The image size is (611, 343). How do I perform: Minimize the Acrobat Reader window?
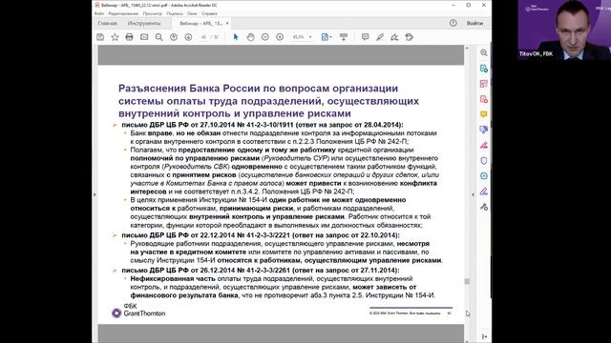coord(453,5)
